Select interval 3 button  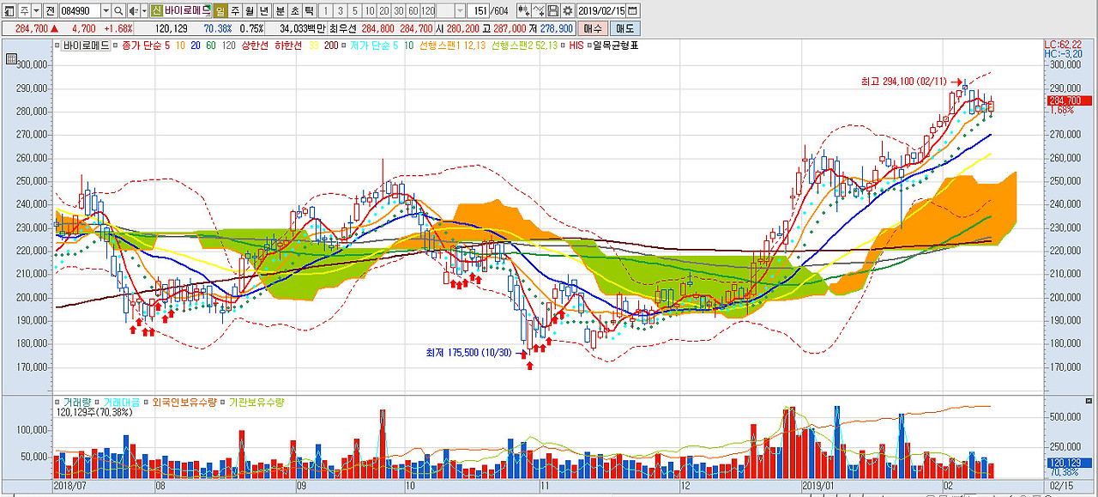pos(341,11)
